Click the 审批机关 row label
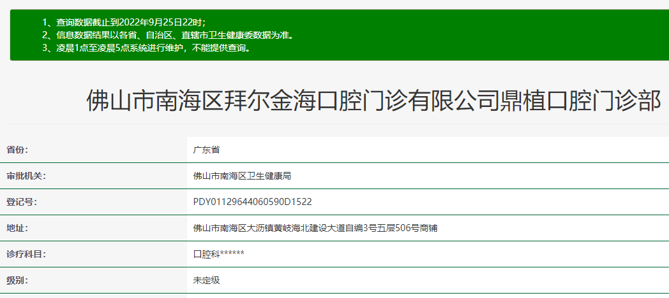The height and width of the screenshot is (298, 669). pos(26,176)
